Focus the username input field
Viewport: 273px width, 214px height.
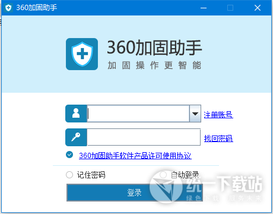click(x=138, y=114)
